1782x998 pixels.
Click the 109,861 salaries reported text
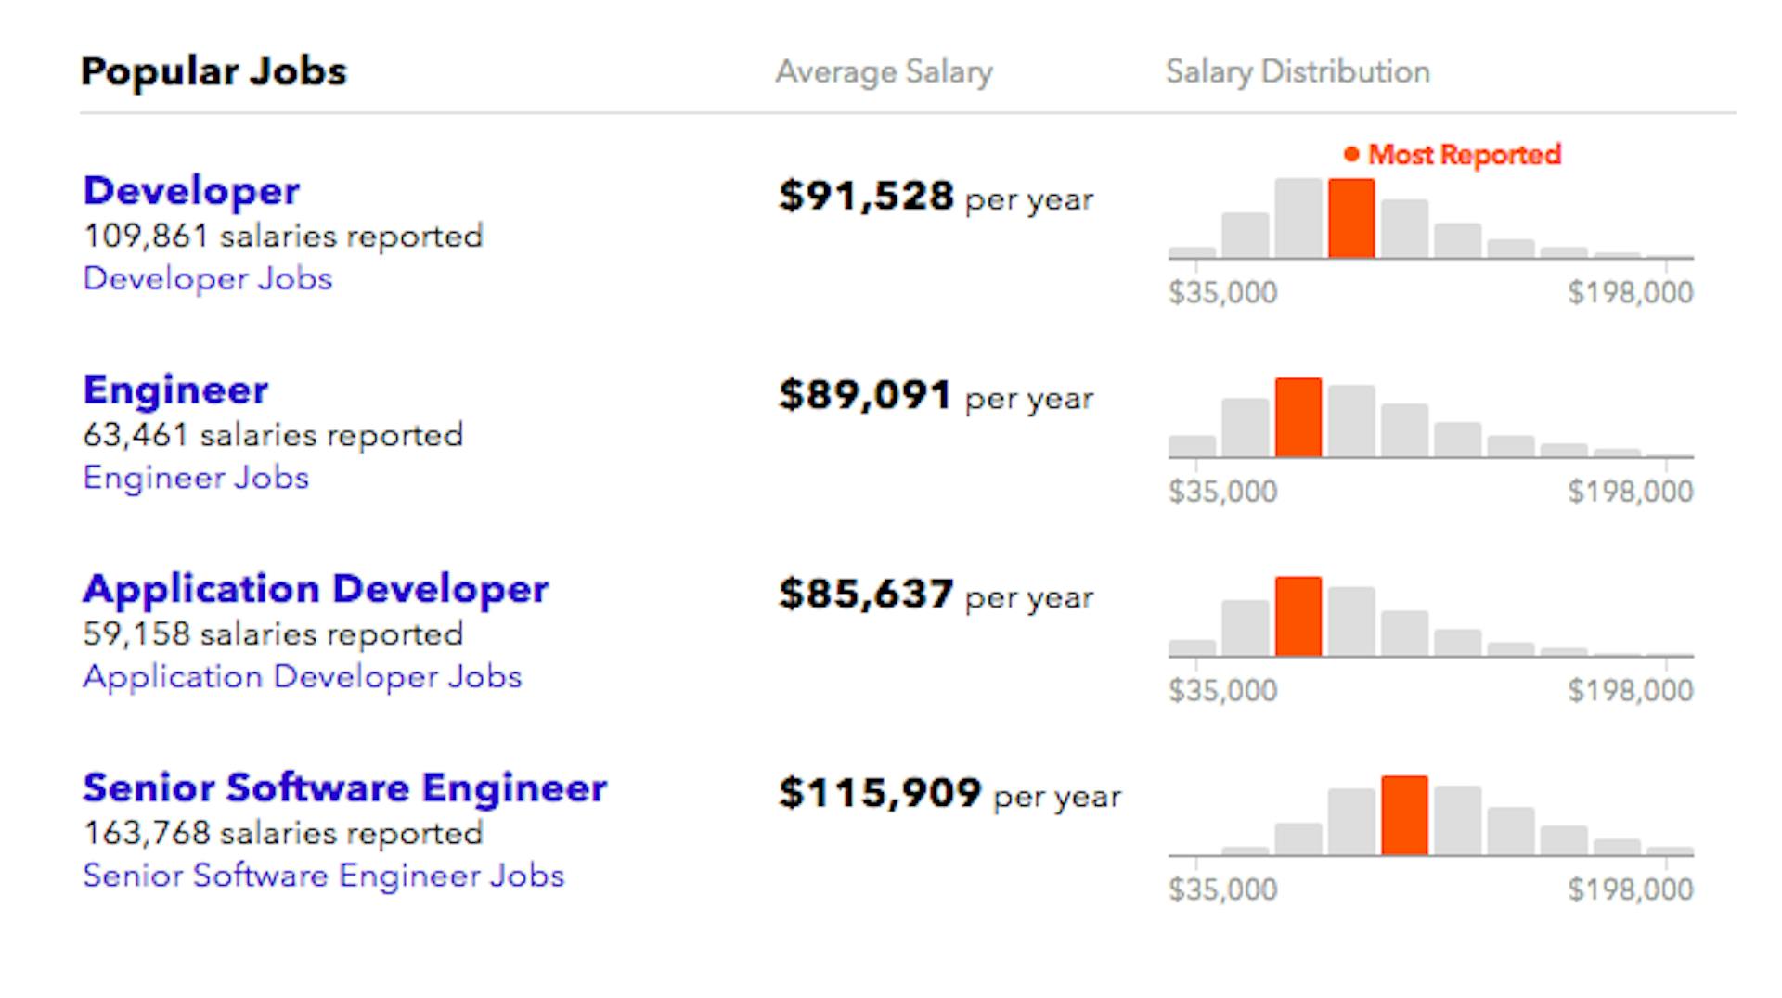pyautogui.click(x=283, y=236)
